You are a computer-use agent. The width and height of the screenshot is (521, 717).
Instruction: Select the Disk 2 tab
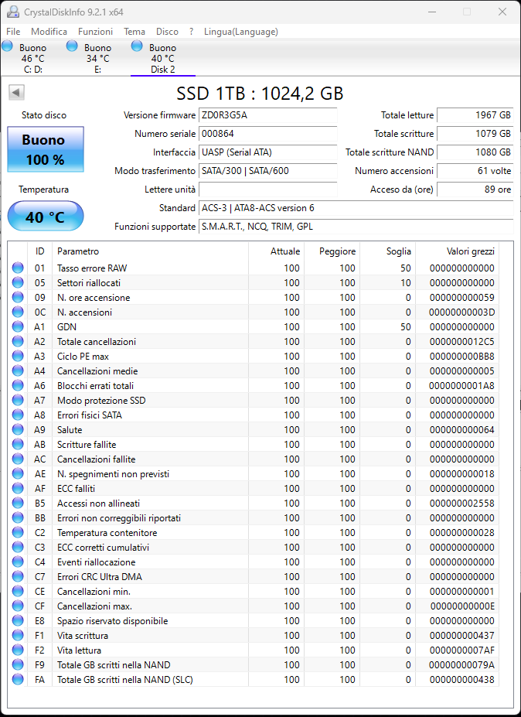(162, 58)
